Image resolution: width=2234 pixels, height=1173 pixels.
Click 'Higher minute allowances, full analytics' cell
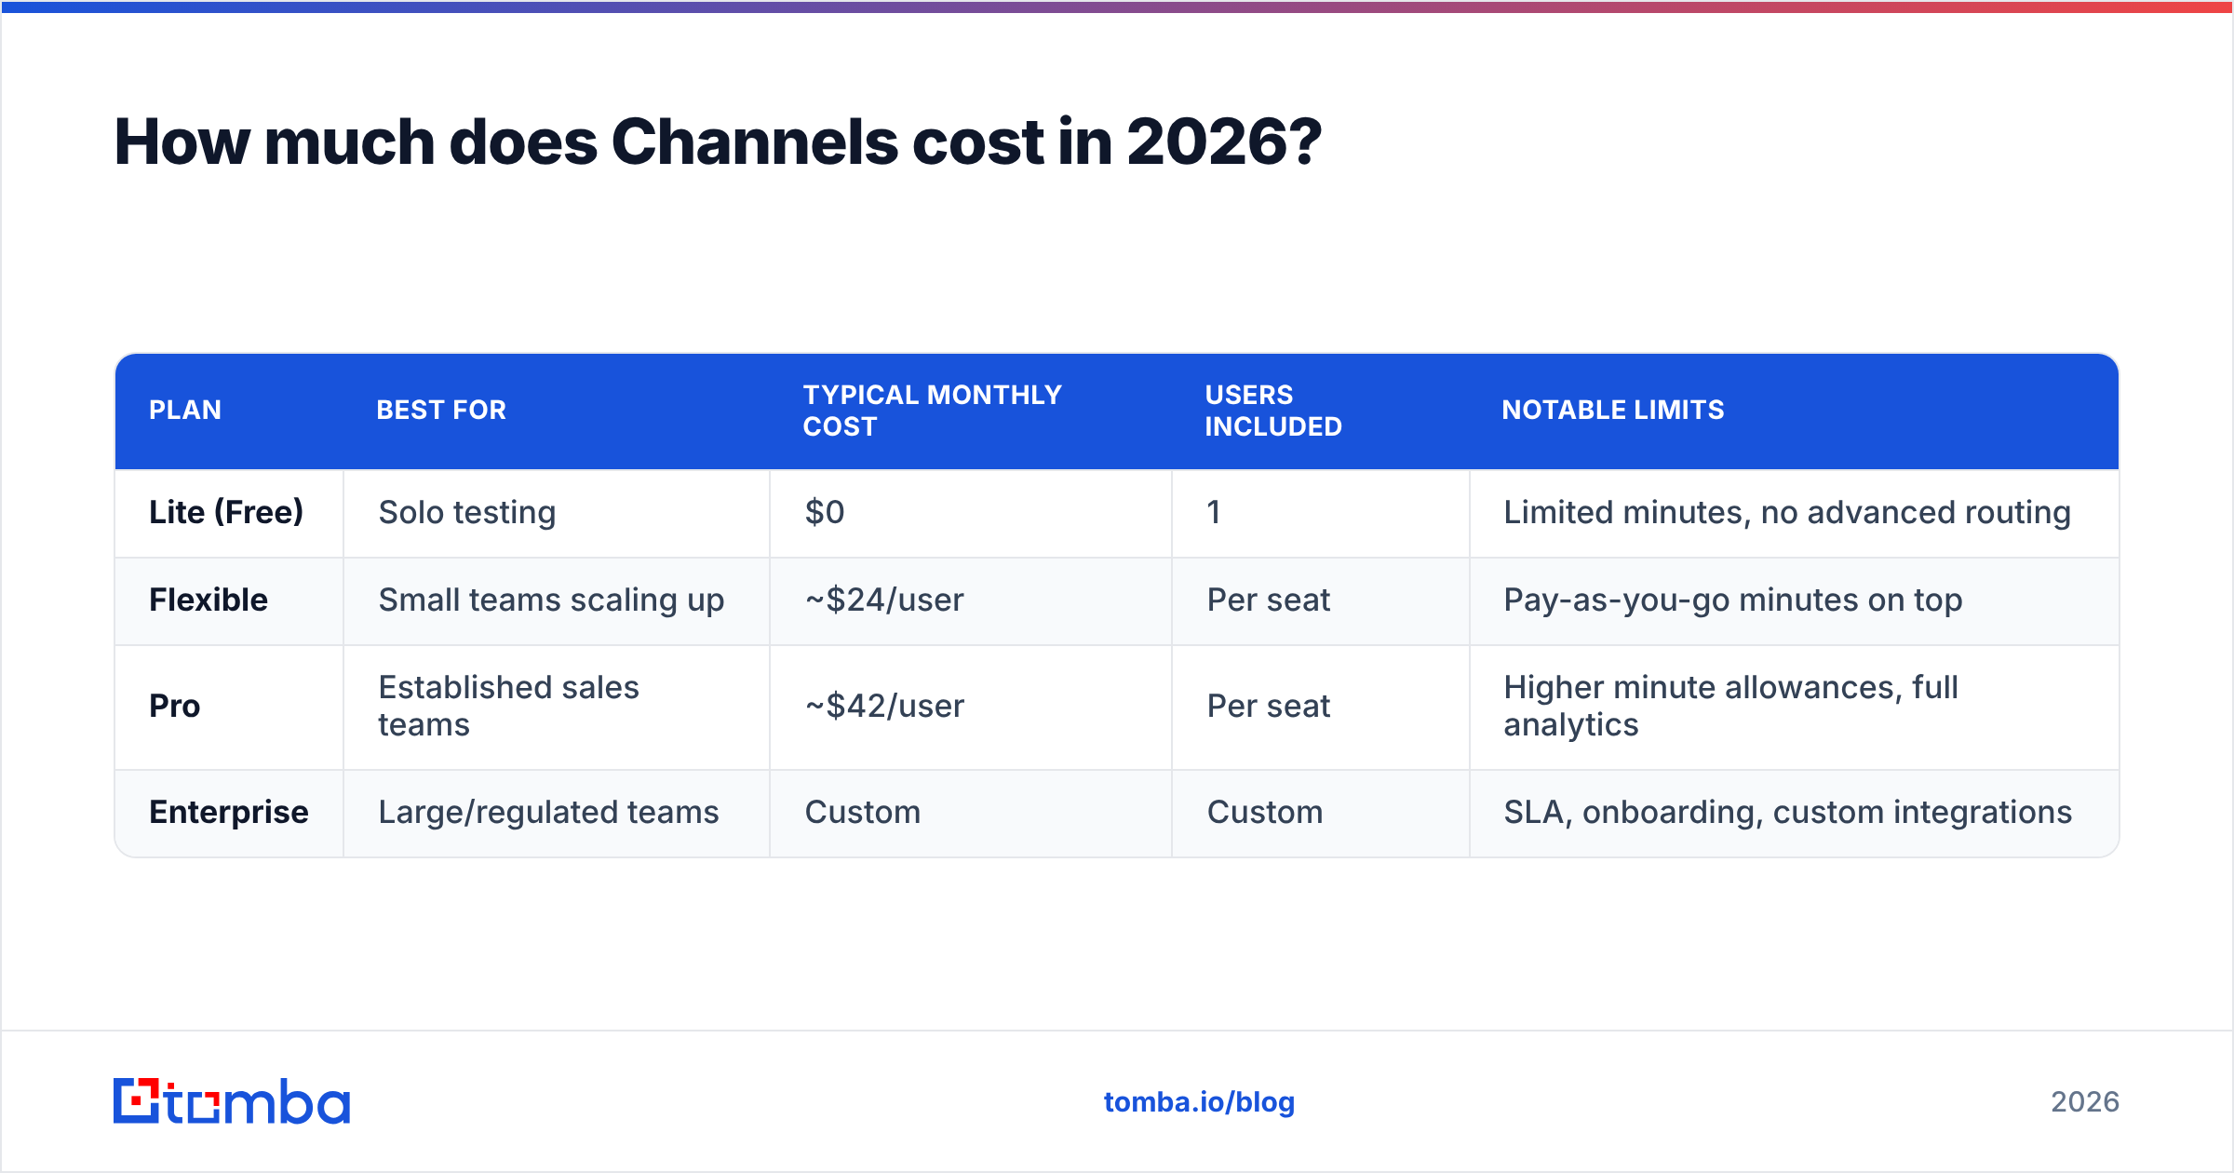[x=1795, y=707]
